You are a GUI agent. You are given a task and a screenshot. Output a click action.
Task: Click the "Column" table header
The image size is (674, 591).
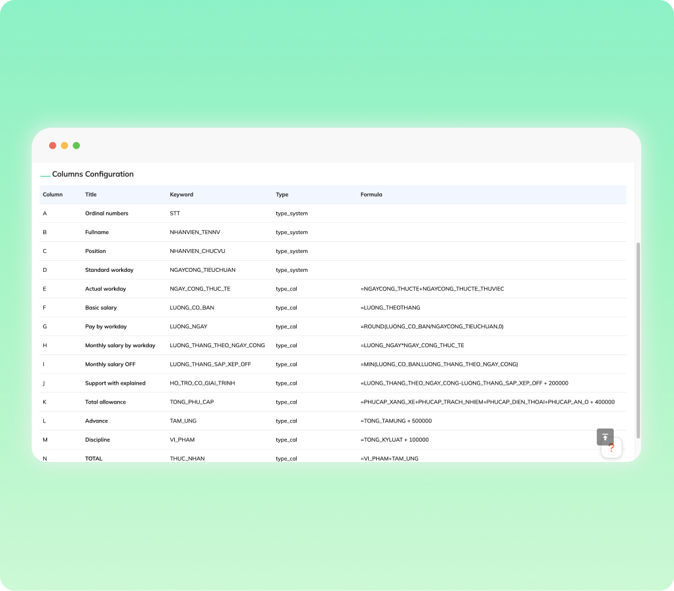pyautogui.click(x=52, y=195)
